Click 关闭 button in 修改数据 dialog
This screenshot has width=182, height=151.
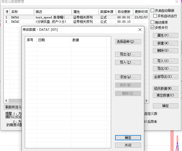coord(128,145)
